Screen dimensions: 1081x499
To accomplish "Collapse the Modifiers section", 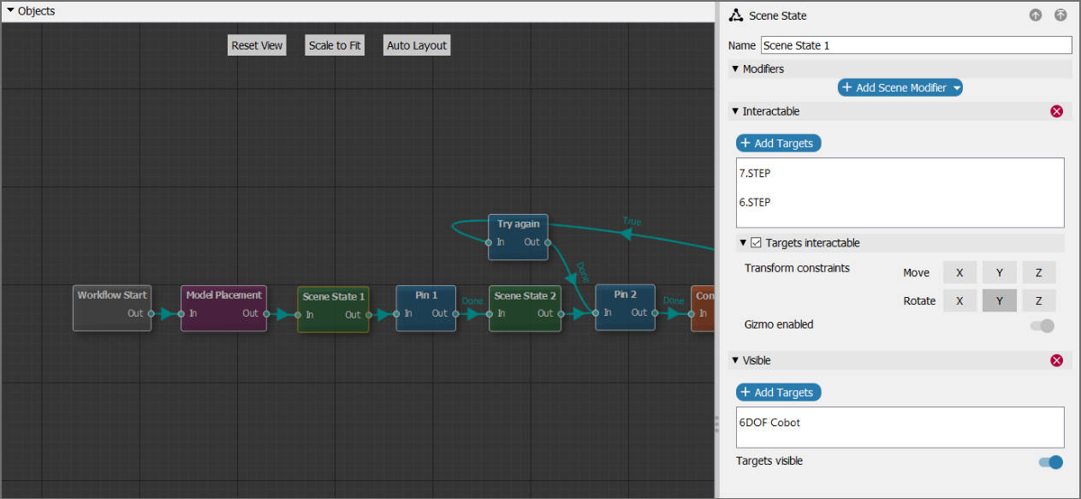I will (734, 68).
